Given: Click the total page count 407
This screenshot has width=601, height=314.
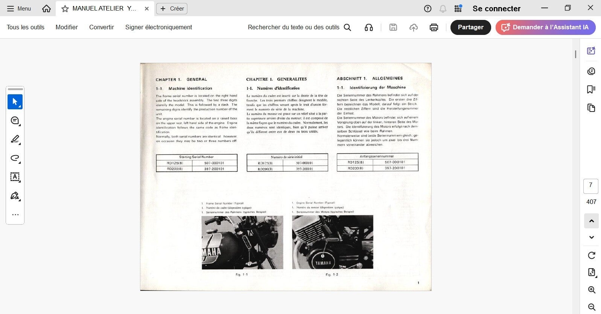Looking at the screenshot, I should tap(591, 202).
